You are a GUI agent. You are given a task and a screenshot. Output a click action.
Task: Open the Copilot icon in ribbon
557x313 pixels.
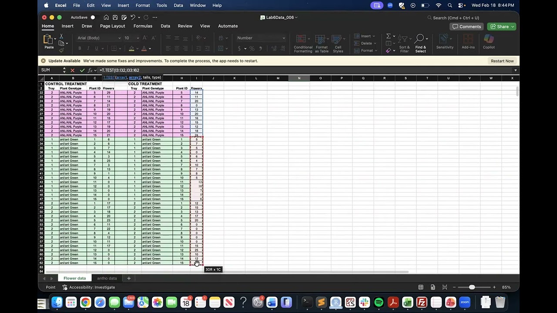tap(489, 42)
